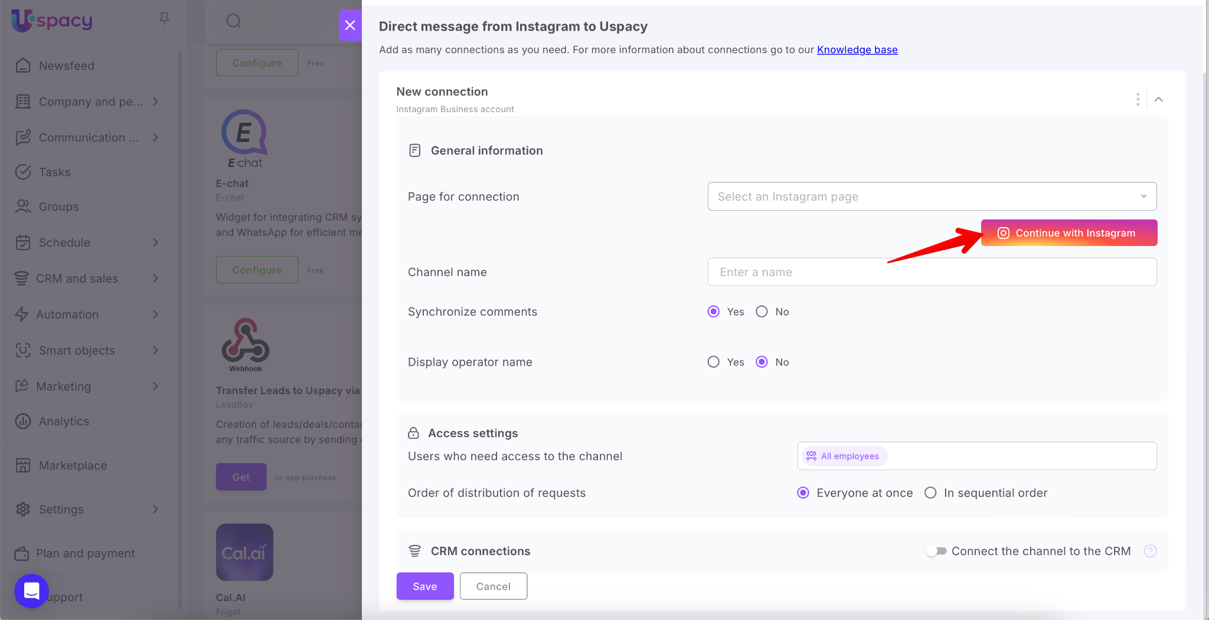Click the Webhook integration icon
The width and height of the screenshot is (1209, 620).
tap(245, 345)
